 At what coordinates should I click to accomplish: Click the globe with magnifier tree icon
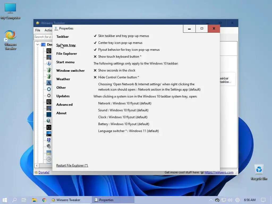pyautogui.click(x=49, y=121)
